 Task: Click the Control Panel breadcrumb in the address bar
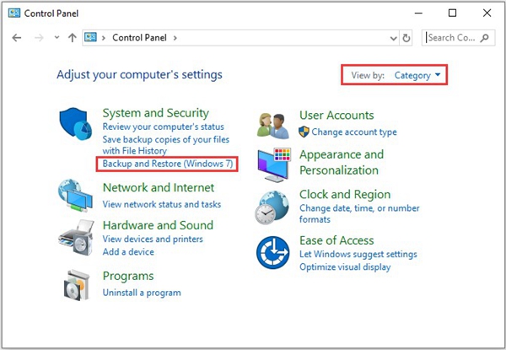click(139, 38)
